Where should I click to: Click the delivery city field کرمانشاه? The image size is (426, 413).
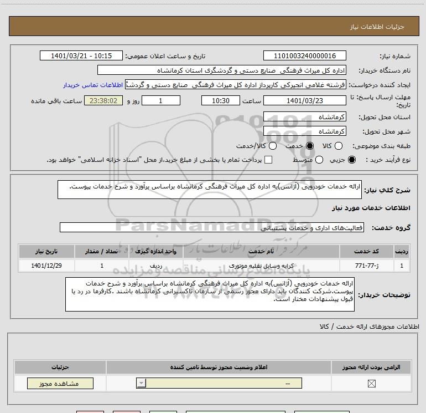pos(304,131)
